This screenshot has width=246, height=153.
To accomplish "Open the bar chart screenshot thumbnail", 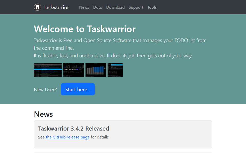I will [x=96, y=70].
